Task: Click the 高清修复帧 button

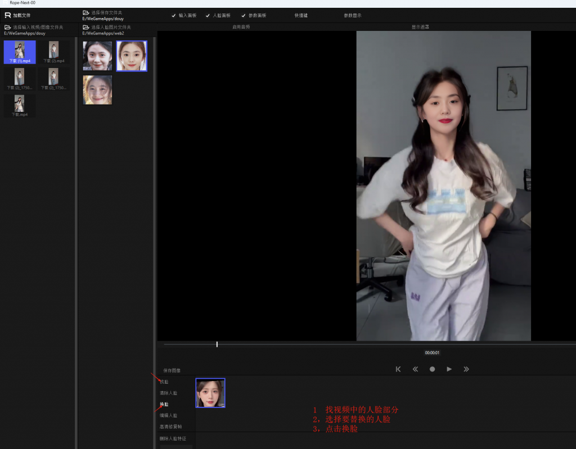Action: coord(170,427)
